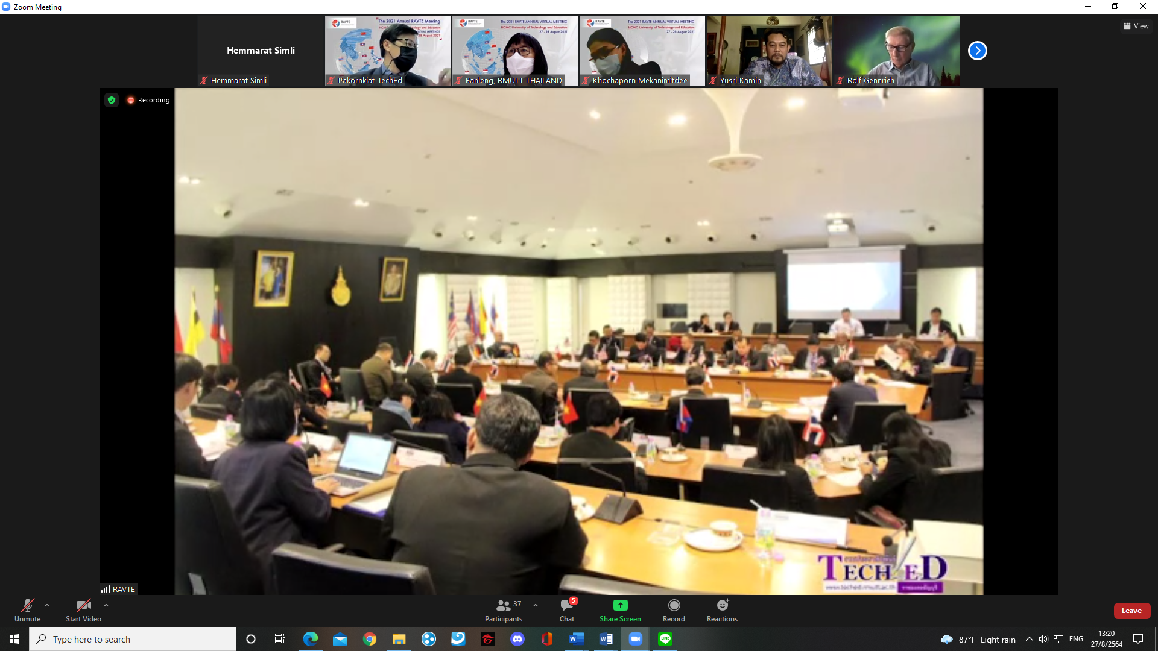Leave the meeting

[1131, 611]
